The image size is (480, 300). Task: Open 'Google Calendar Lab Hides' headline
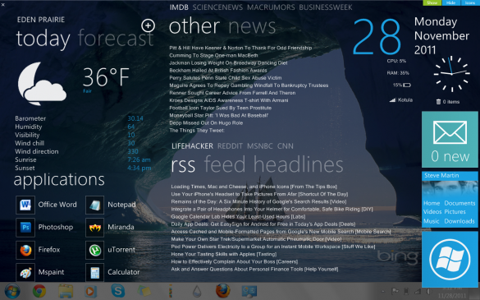238,216
